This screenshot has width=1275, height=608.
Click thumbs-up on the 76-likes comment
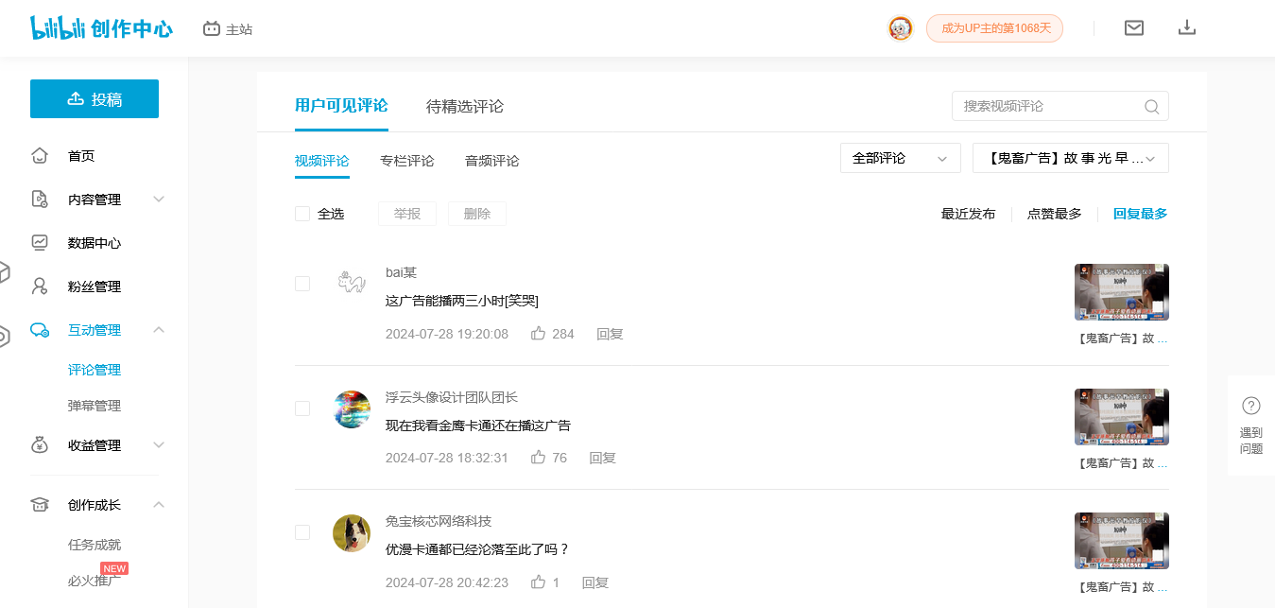point(539,458)
